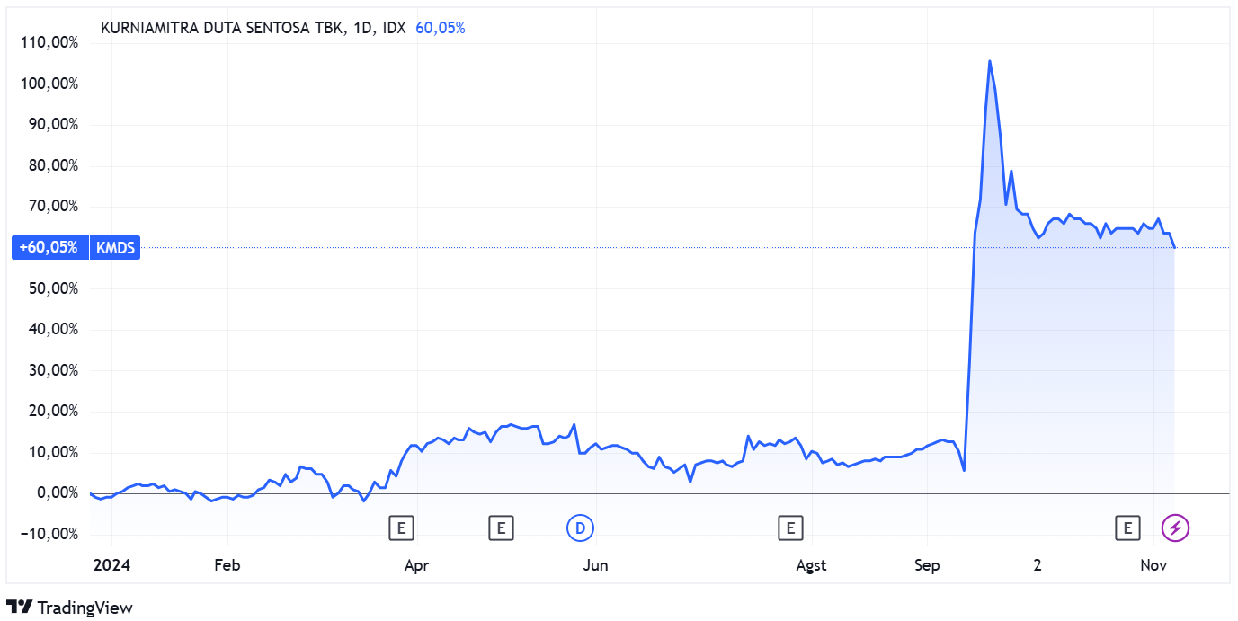Click the earnings marker near April
The width and height of the screenshot is (1238, 621).
401,528
